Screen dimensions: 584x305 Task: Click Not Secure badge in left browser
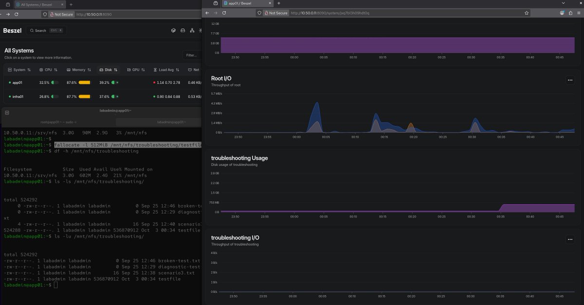(61, 14)
